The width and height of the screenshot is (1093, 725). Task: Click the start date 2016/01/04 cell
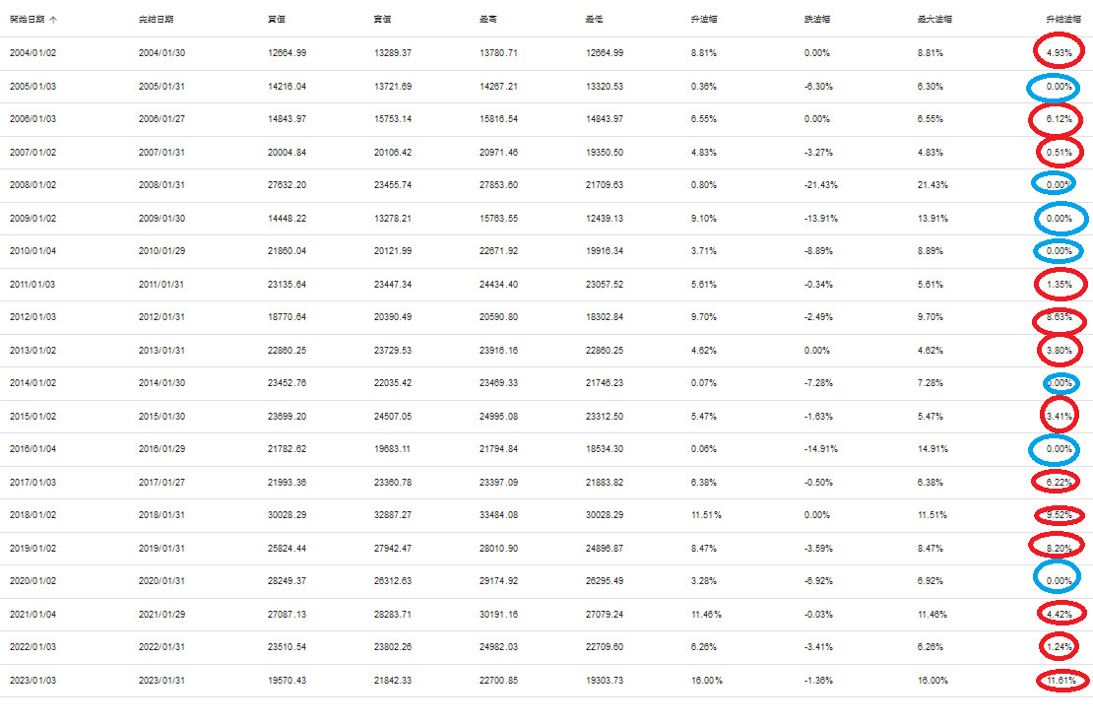[33, 450]
